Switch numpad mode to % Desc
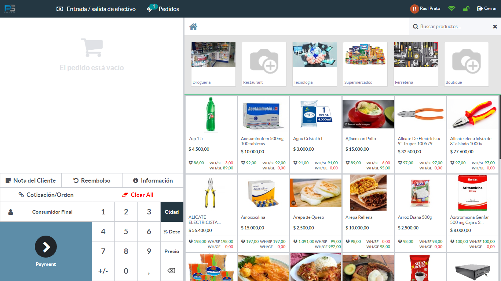This screenshot has height=281, width=501. [x=172, y=232]
